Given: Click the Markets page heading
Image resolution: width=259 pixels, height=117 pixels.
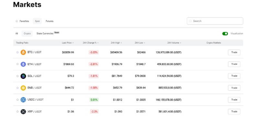Looking at the screenshot, I should [27, 5].
